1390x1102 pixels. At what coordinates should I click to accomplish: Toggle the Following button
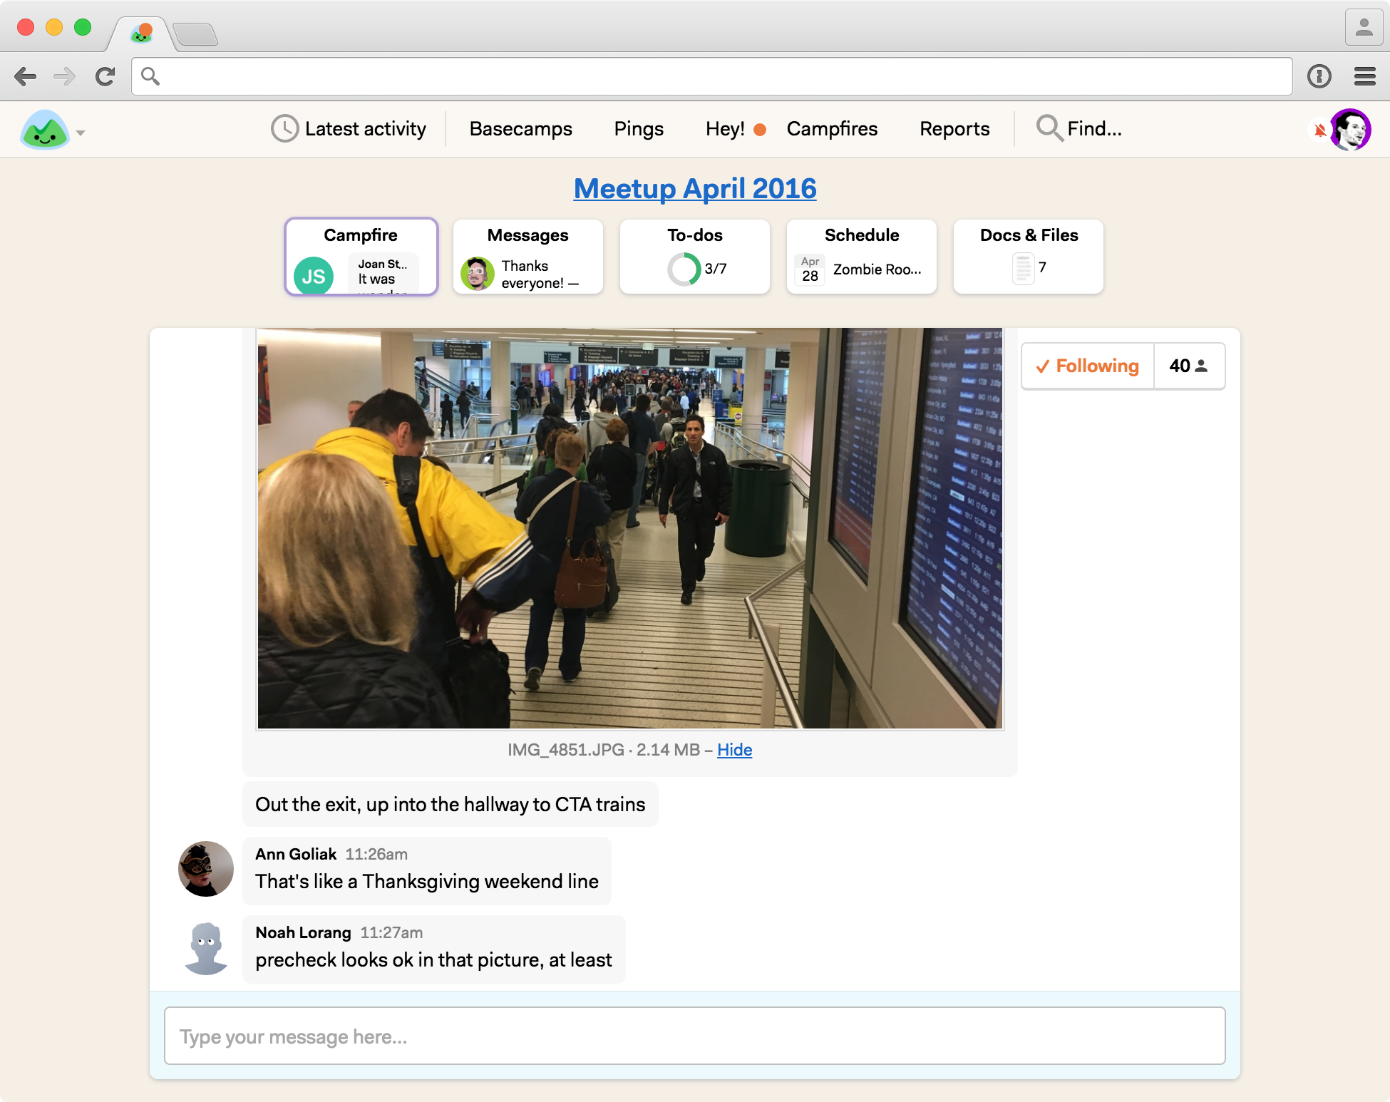coord(1088,366)
